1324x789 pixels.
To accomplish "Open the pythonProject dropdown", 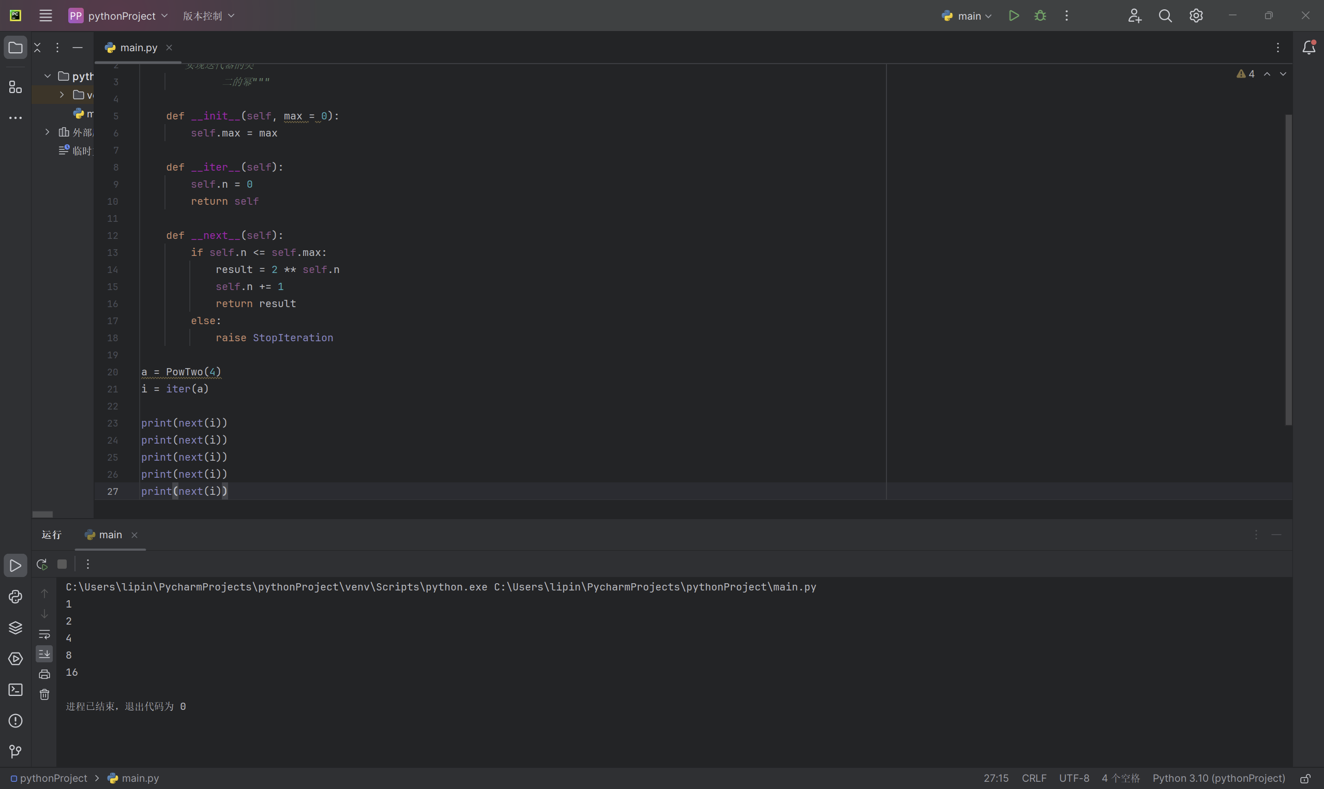I will click(118, 16).
